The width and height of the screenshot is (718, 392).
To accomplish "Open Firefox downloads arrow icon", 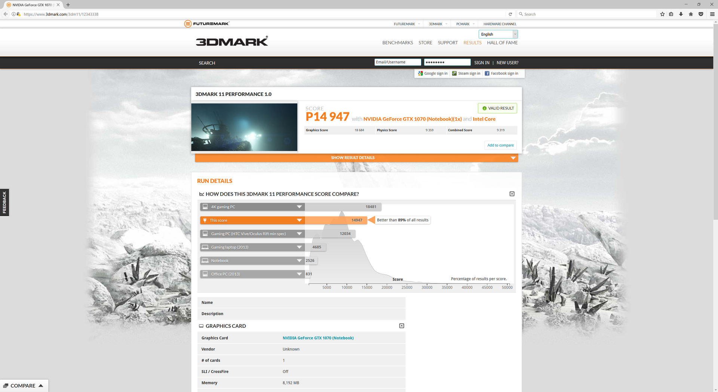I will [x=681, y=14].
